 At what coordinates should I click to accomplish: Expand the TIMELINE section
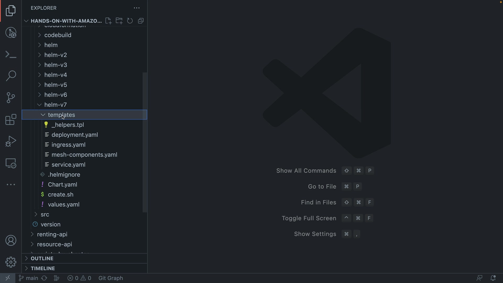click(43, 268)
